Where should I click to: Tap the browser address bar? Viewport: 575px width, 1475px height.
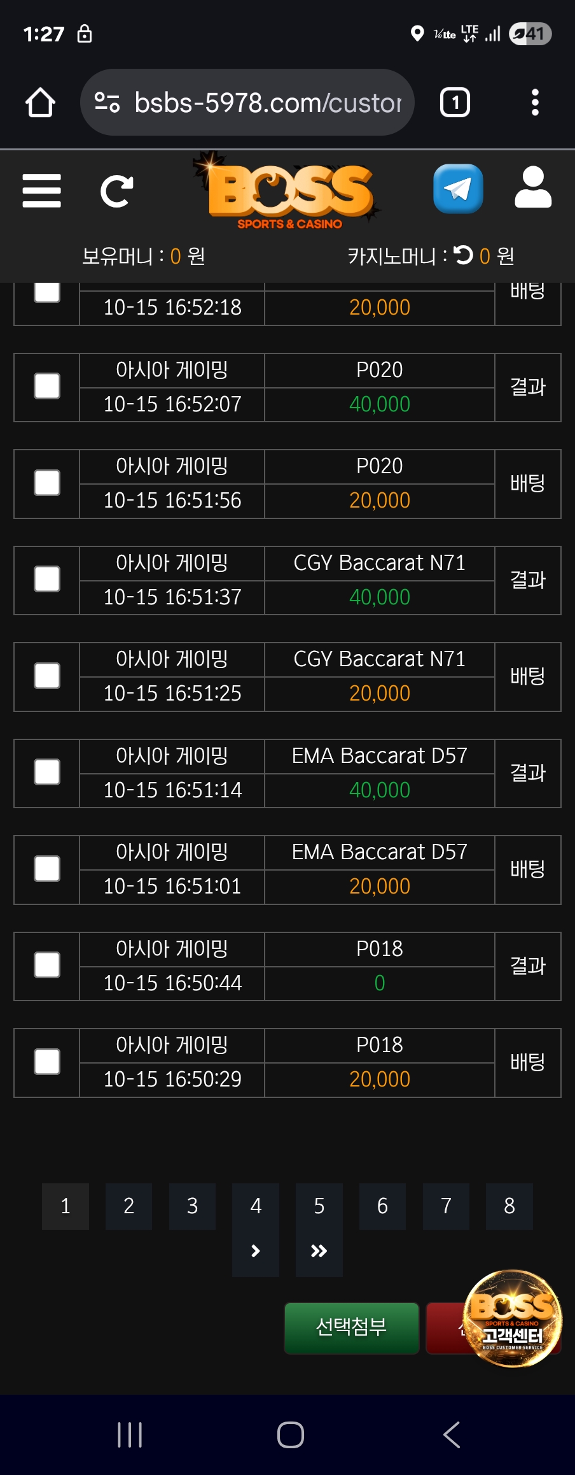[267, 103]
